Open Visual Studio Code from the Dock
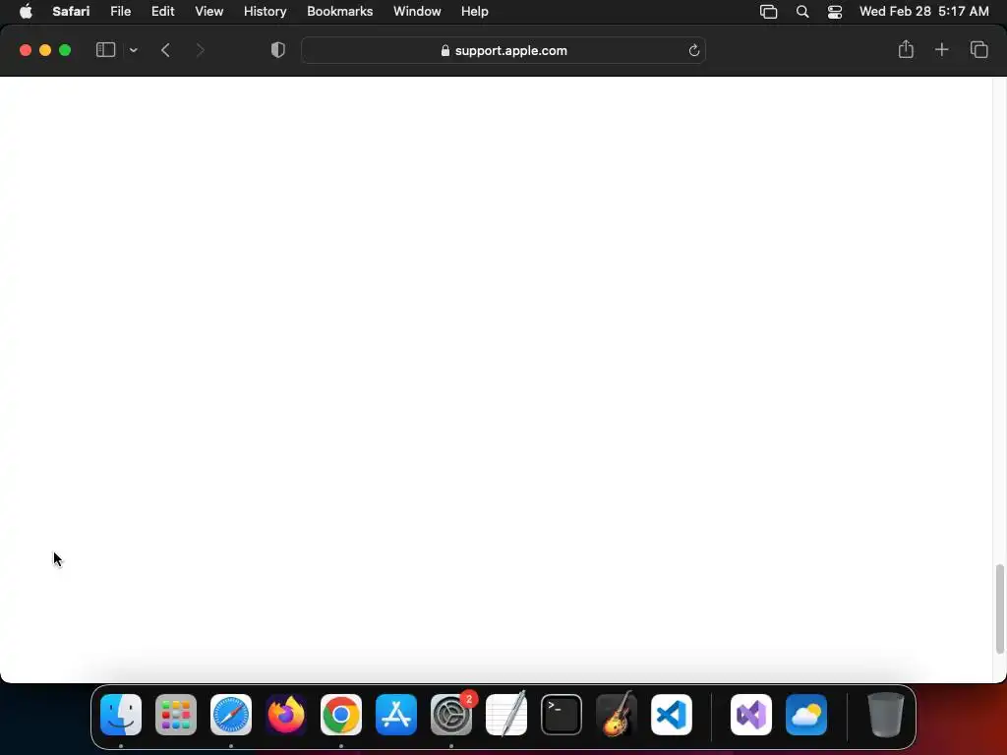The height and width of the screenshot is (755, 1007). (x=671, y=715)
